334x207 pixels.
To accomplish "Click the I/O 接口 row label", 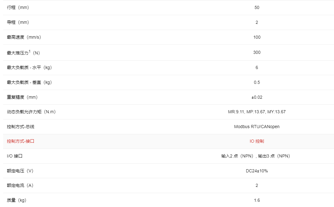I will point(15,156).
